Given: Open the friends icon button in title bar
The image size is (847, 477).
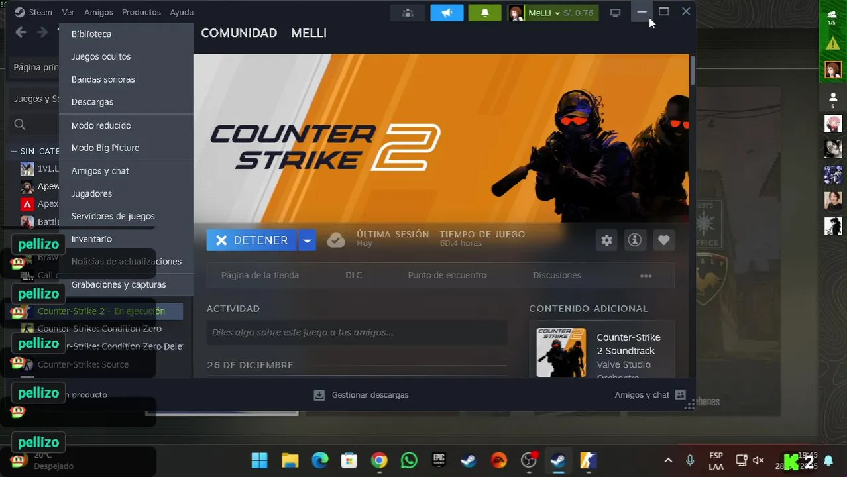Looking at the screenshot, I should [x=408, y=13].
